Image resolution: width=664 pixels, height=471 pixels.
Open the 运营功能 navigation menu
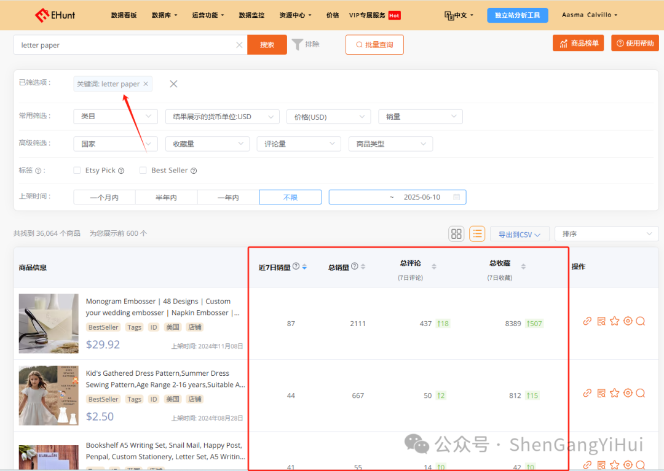208,15
